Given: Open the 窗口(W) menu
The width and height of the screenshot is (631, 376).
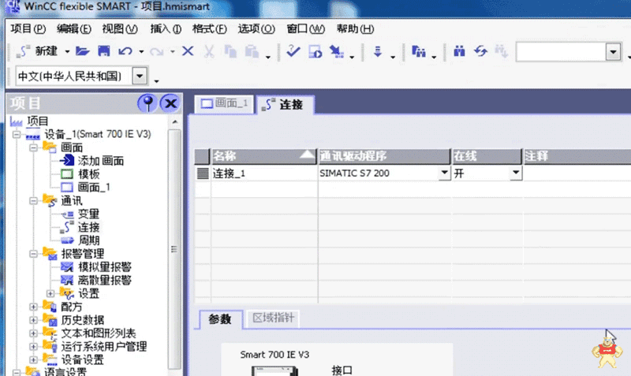Looking at the screenshot, I should click(x=306, y=29).
